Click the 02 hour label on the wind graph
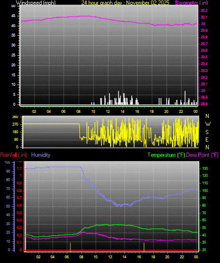 click(x=34, y=111)
